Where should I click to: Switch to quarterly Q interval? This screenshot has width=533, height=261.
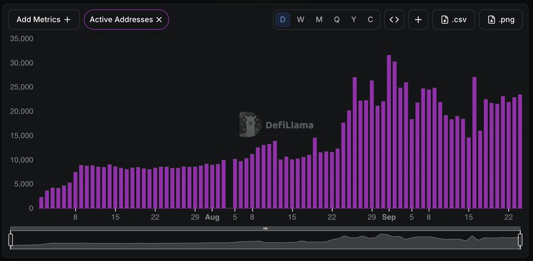336,20
